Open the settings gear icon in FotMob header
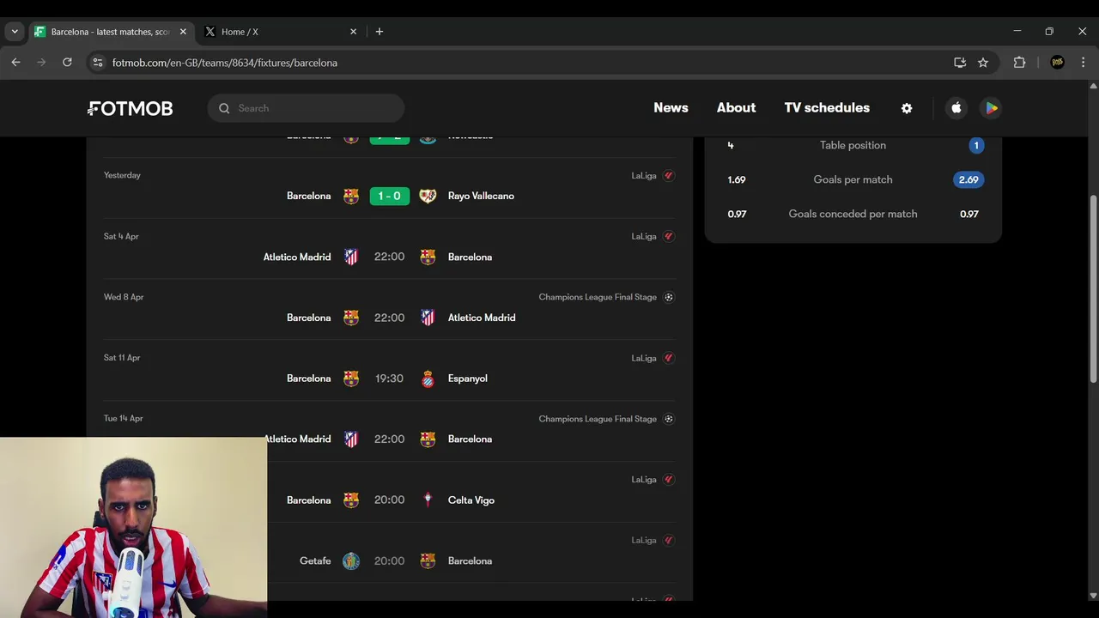 [x=907, y=108]
